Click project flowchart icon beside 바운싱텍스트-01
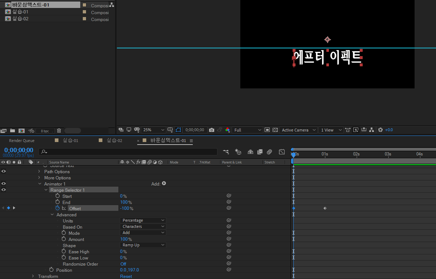Screen dimensions: 436x279 (x=111, y=5)
